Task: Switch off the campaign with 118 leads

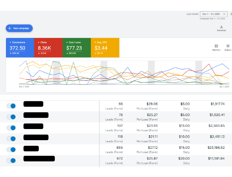Action: [12, 139]
